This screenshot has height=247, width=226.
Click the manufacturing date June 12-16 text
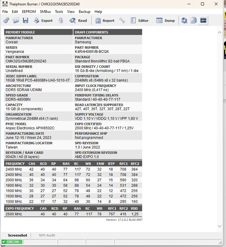[28, 138]
